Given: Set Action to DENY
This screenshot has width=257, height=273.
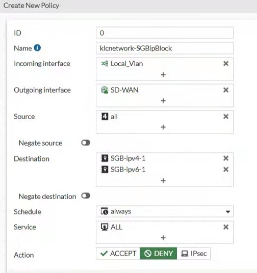Looking at the screenshot, I should 158,254.
